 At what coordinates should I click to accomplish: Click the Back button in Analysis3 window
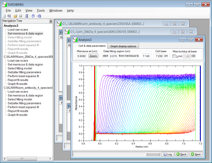181,154
